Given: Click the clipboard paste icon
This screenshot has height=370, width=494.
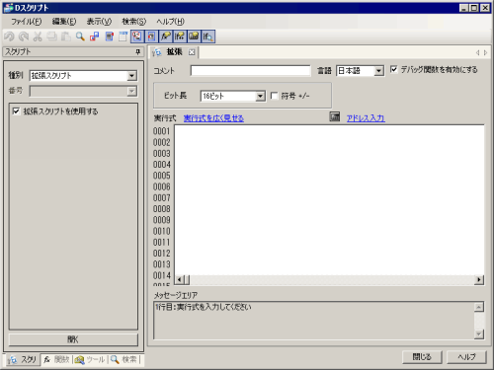Looking at the screenshot, I should [66, 37].
